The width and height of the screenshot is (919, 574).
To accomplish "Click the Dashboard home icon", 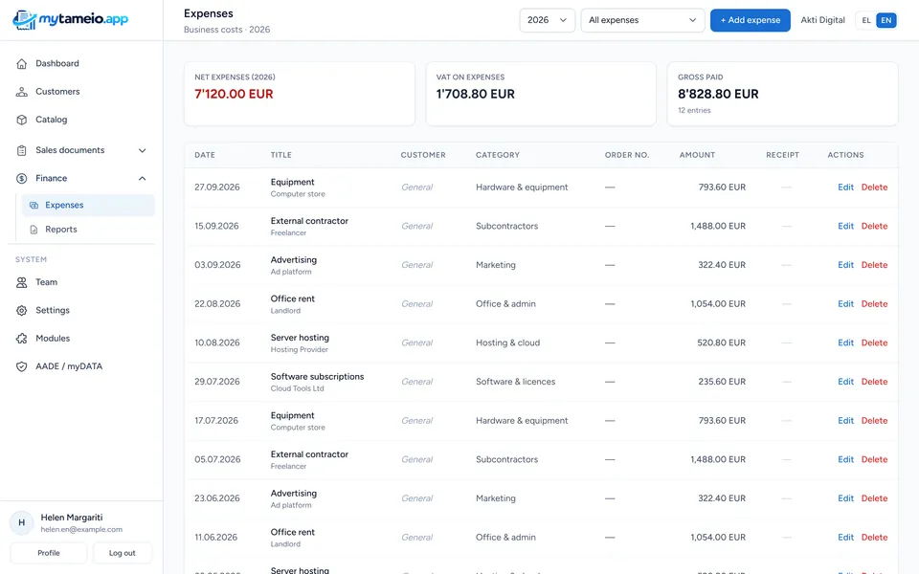I will coord(22,63).
